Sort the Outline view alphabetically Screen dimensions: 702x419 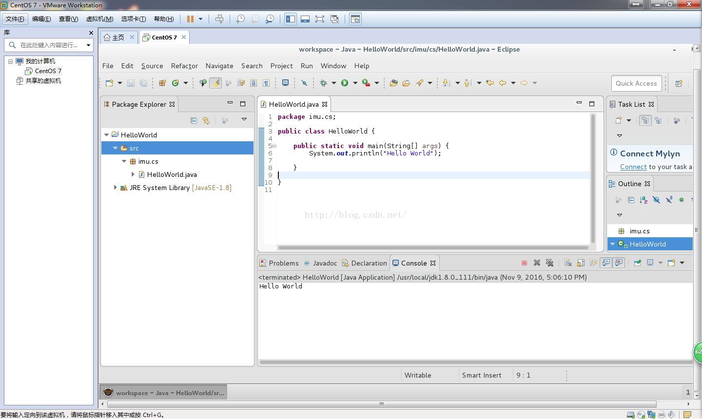pyautogui.click(x=643, y=200)
